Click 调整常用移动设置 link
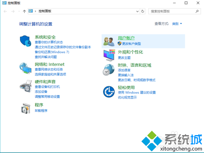The width and height of the screenshot is (204, 153). [47, 96]
